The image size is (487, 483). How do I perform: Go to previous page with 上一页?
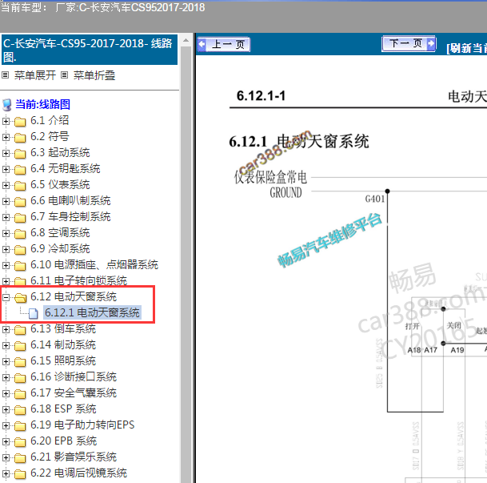tap(224, 45)
